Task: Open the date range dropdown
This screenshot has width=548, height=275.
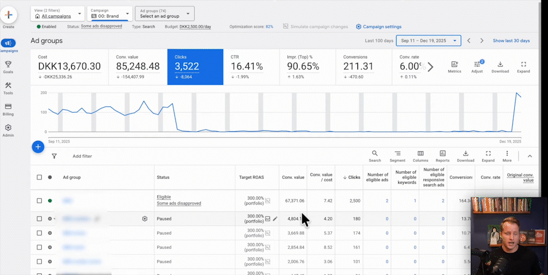Action: coord(428,41)
